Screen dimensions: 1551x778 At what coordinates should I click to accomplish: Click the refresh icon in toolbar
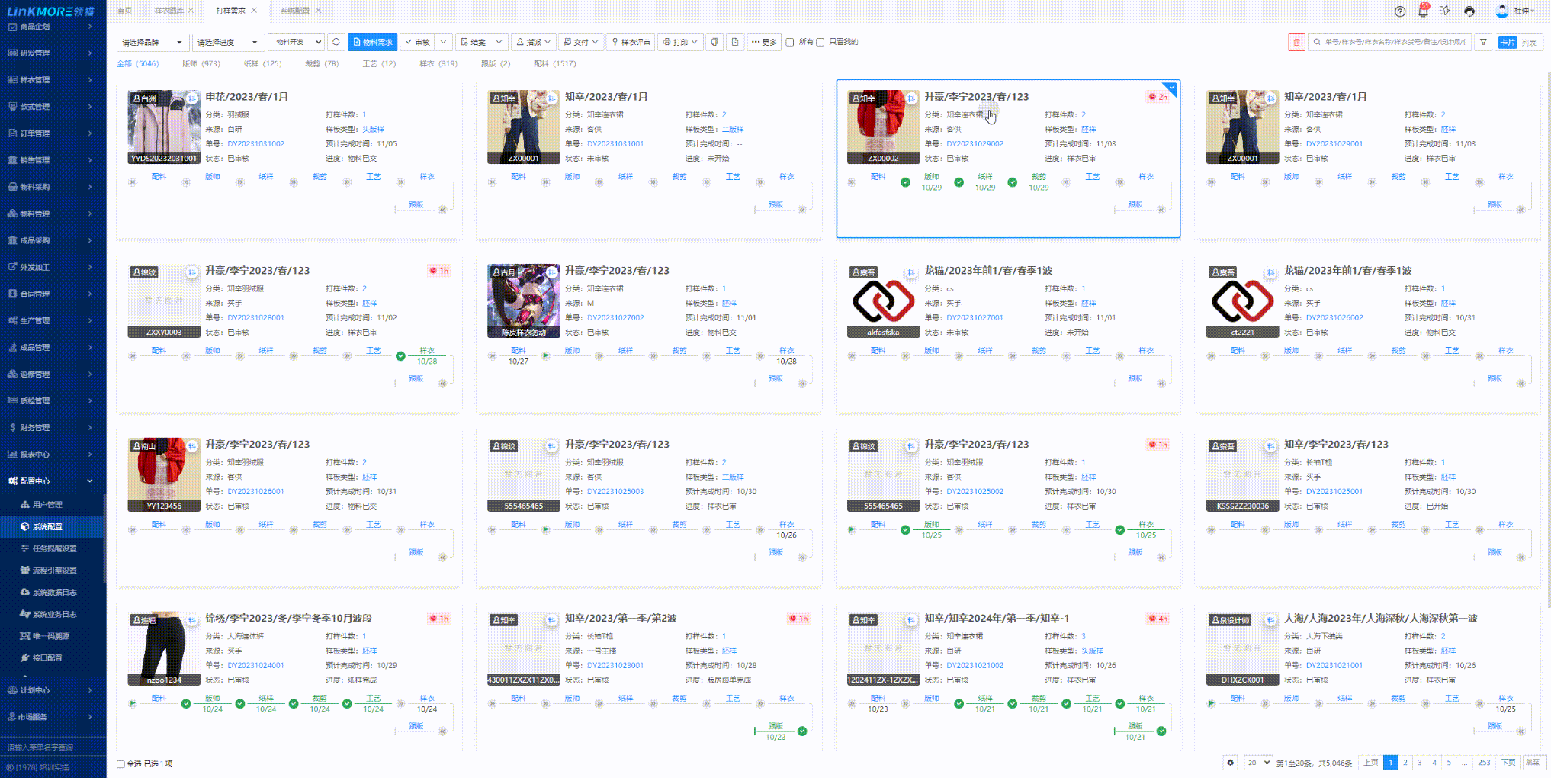(x=336, y=42)
